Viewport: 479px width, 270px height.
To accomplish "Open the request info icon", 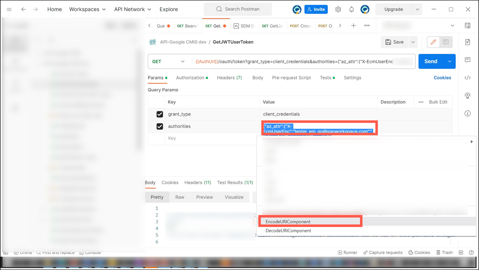I will tap(468, 114).
